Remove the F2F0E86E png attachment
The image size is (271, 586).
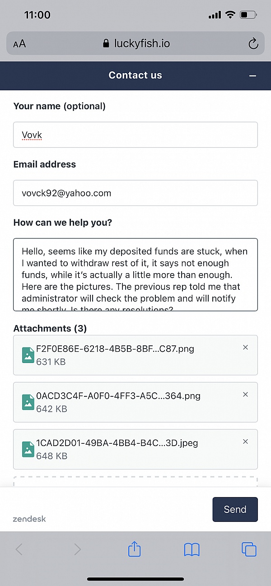click(246, 347)
